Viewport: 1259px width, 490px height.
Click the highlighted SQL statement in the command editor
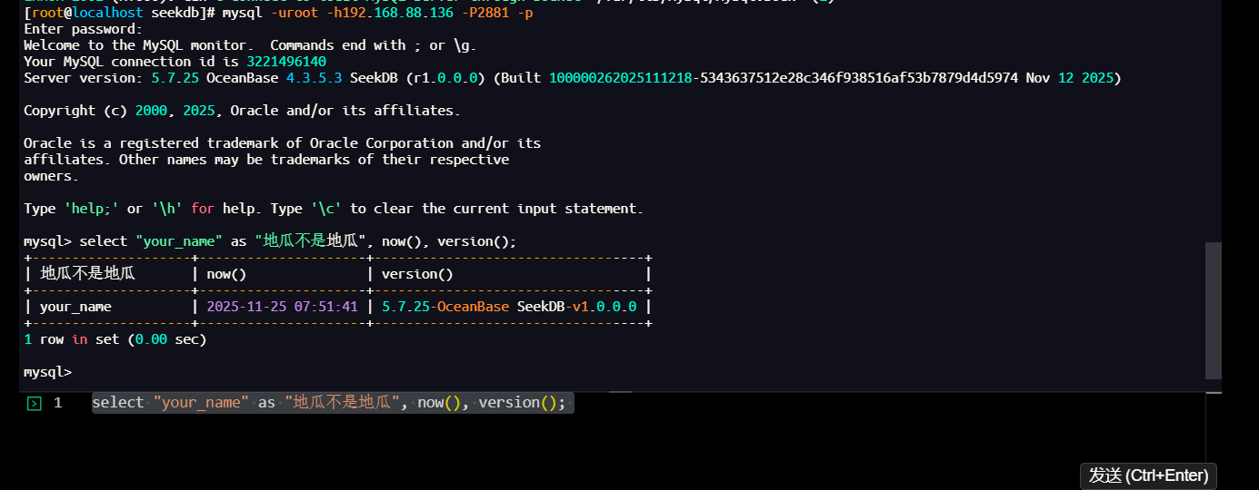[x=328, y=403]
